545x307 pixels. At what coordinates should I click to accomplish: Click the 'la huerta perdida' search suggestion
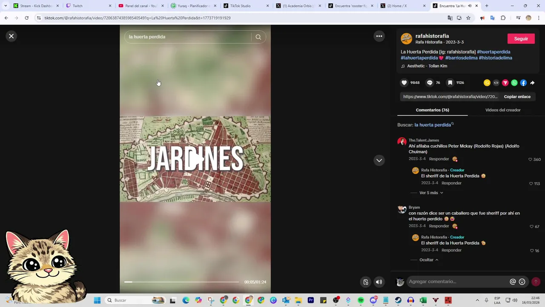(433, 125)
